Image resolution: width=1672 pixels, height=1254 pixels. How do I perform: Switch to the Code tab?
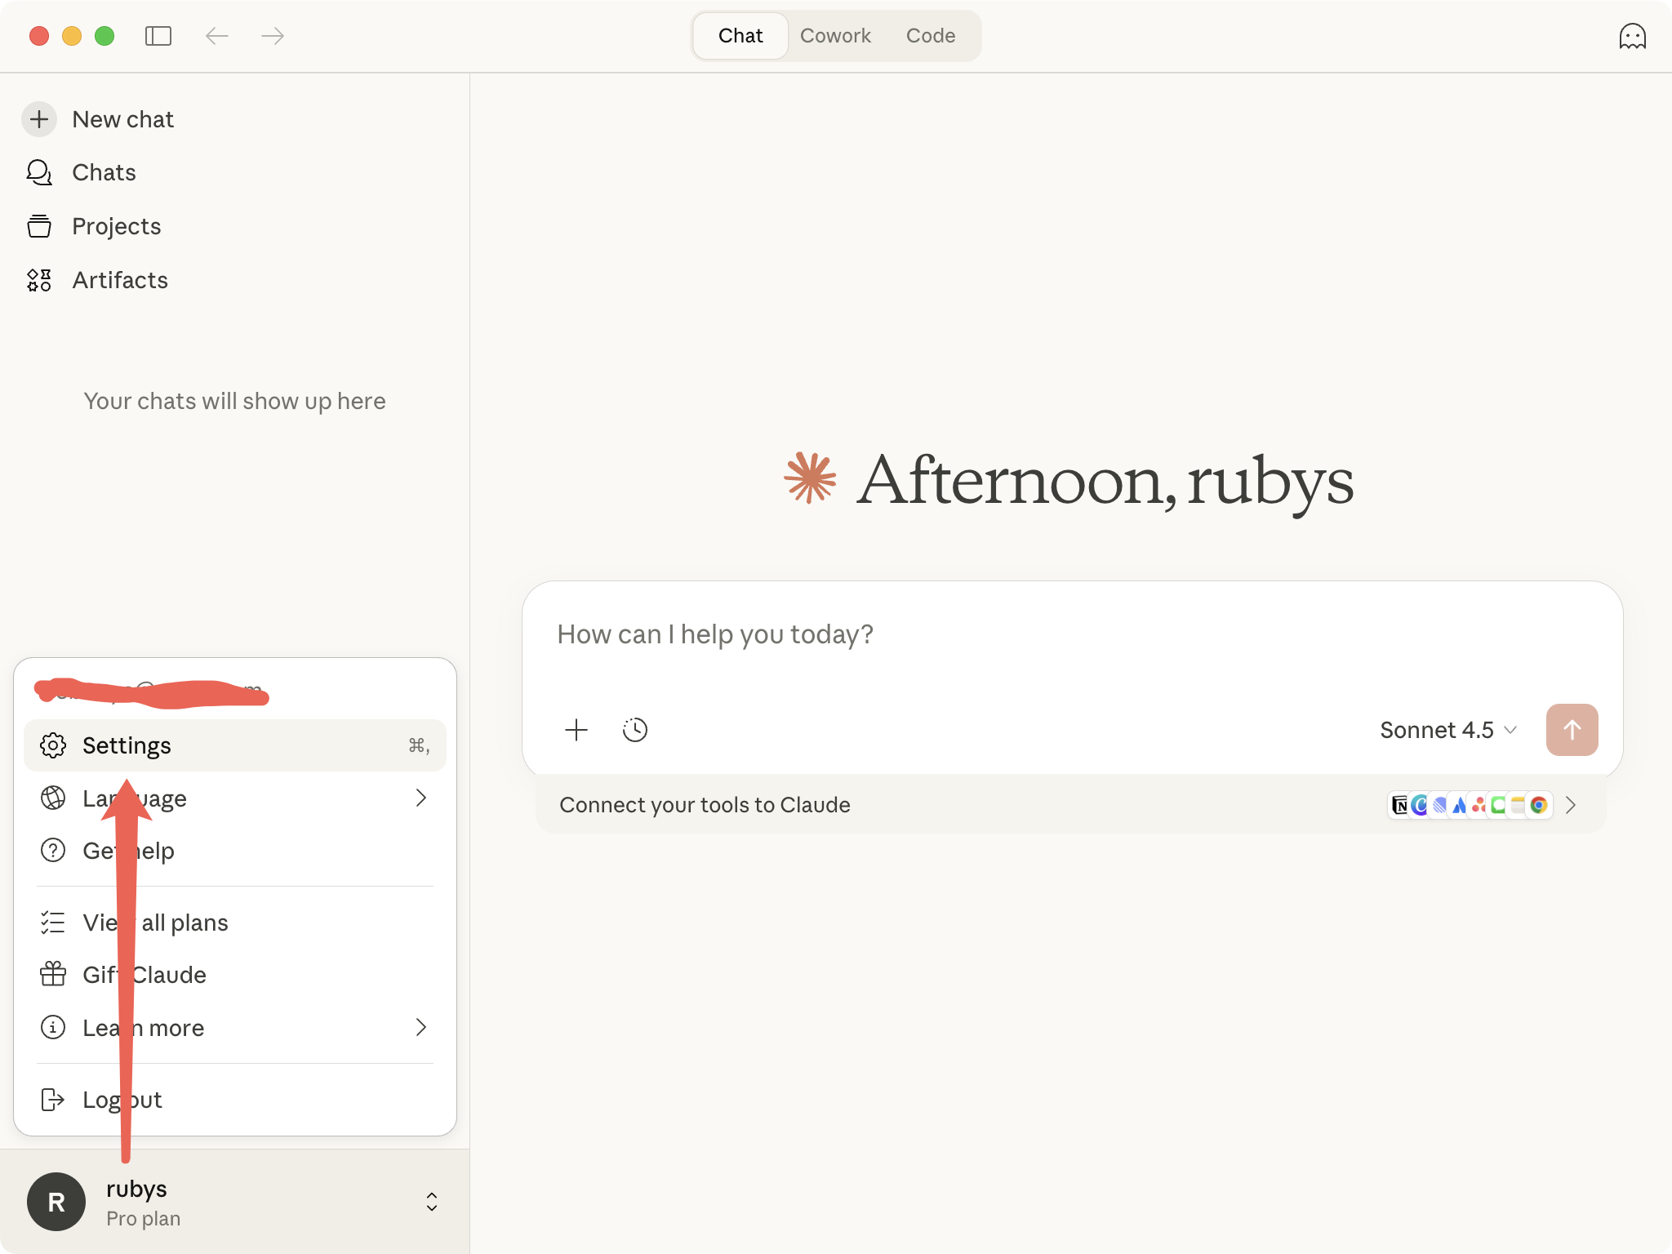coord(930,36)
